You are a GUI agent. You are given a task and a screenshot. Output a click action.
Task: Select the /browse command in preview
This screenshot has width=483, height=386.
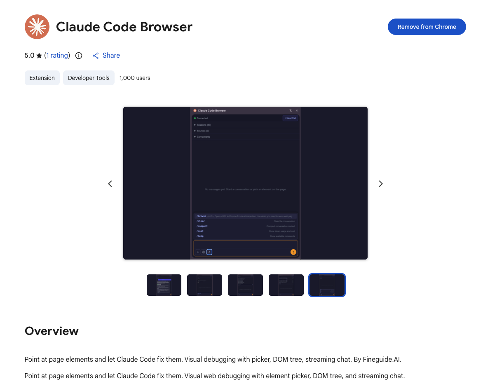pyautogui.click(x=246, y=216)
